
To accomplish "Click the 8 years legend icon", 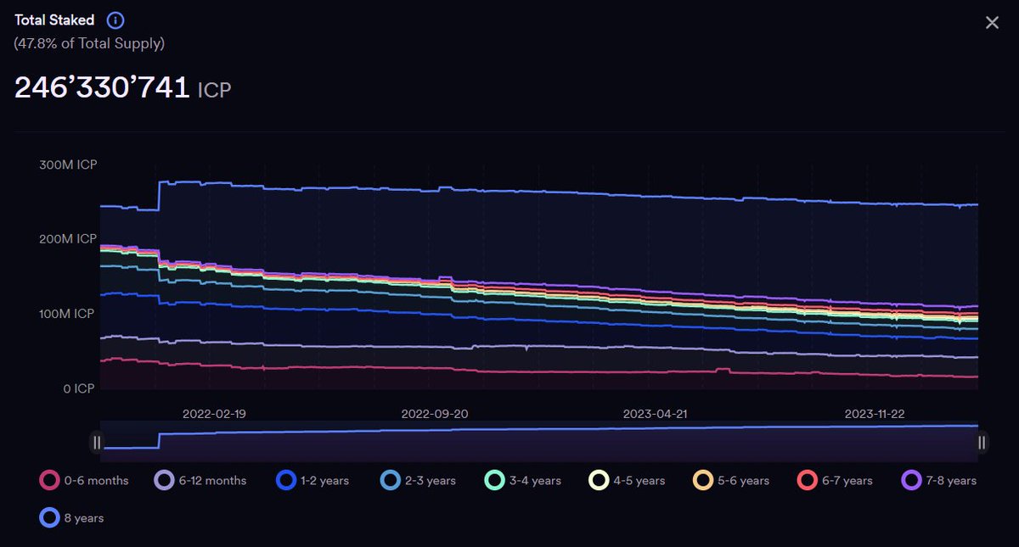I will tap(49, 517).
